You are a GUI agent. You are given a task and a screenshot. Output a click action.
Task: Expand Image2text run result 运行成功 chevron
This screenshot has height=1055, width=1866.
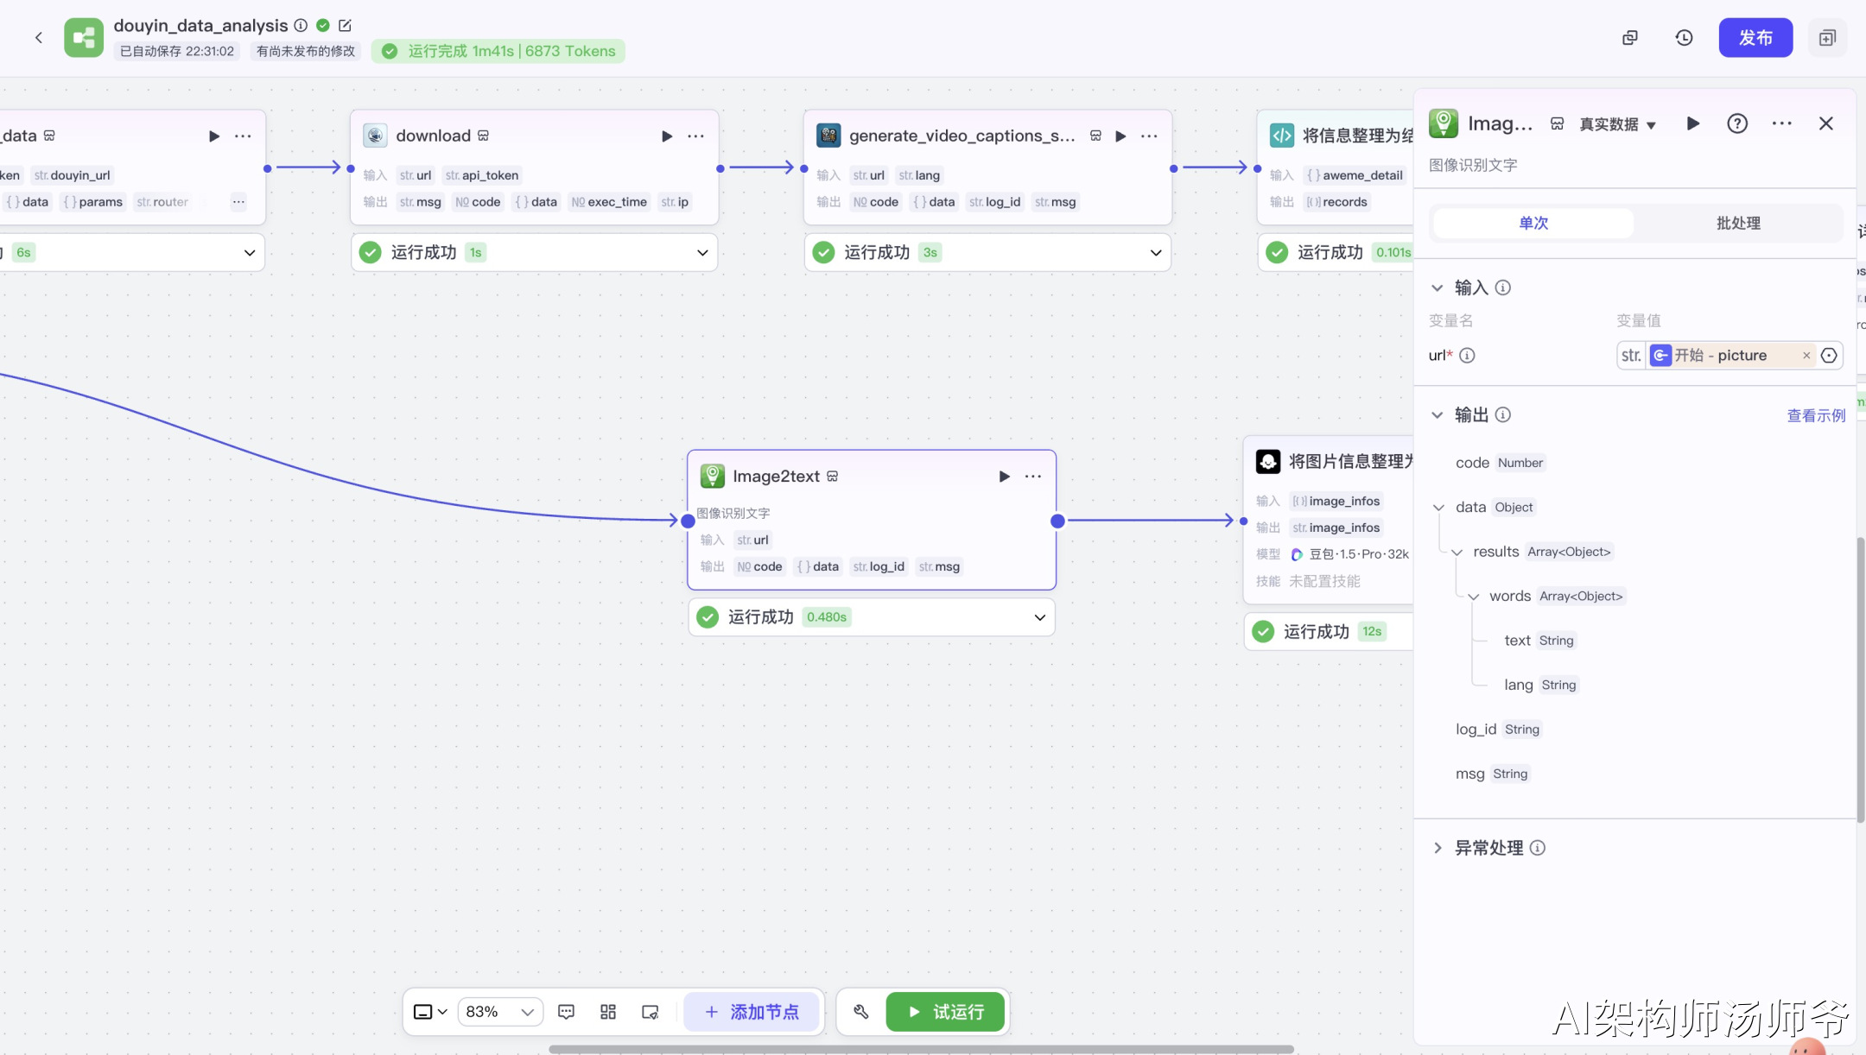coord(1039,617)
